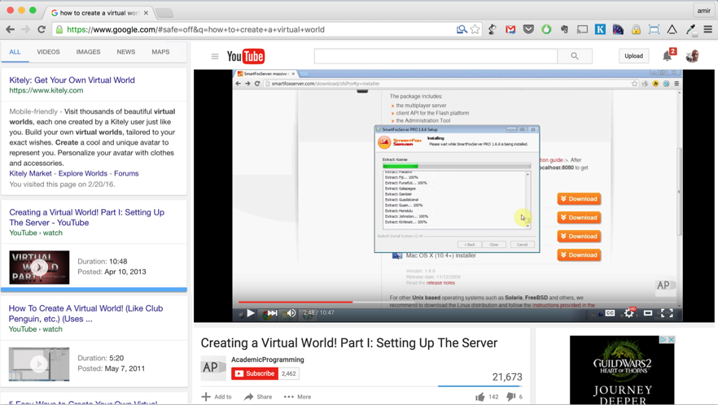Toggle theater mode on the player
Viewport: 718px width, 405px height.
tap(648, 313)
